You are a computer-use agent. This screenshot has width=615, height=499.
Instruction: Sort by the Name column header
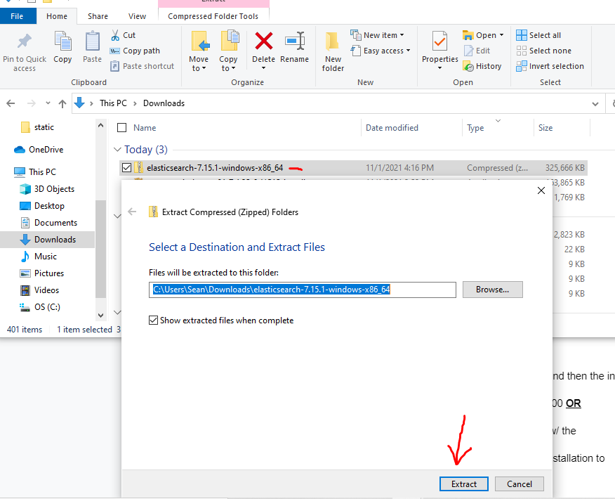pos(145,128)
